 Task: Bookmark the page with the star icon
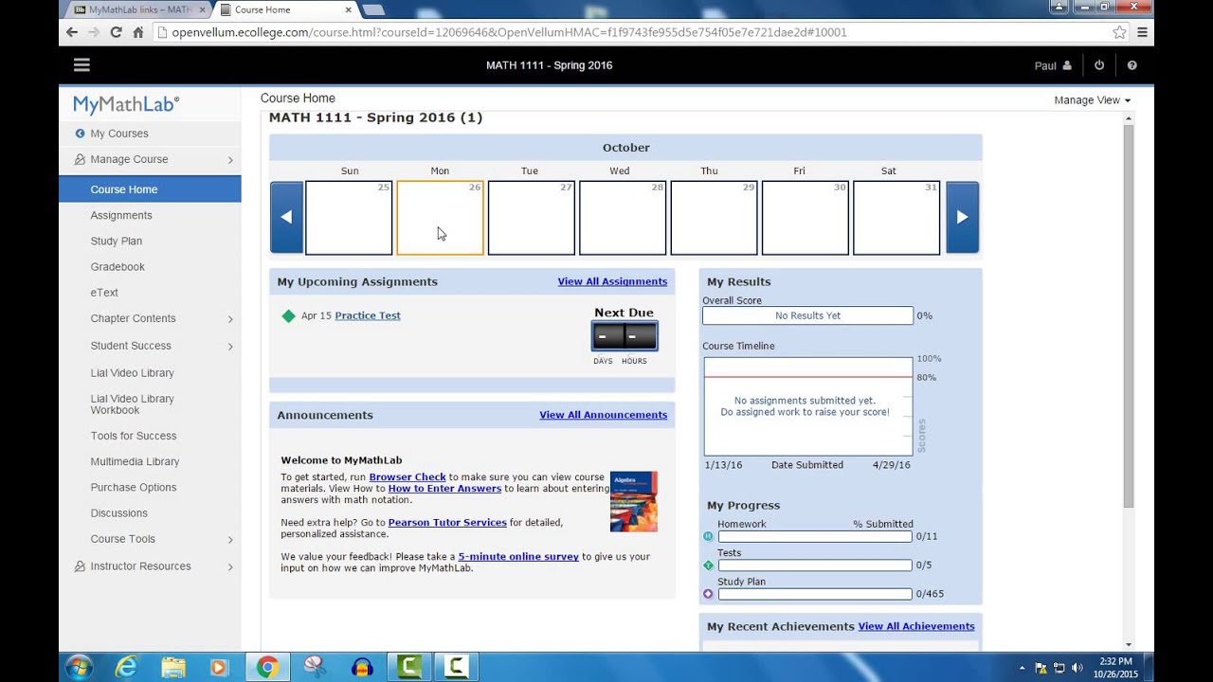[1119, 32]
